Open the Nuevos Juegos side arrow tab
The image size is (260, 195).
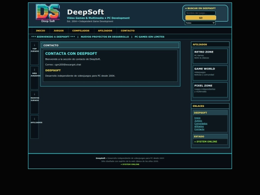(35, 102)
